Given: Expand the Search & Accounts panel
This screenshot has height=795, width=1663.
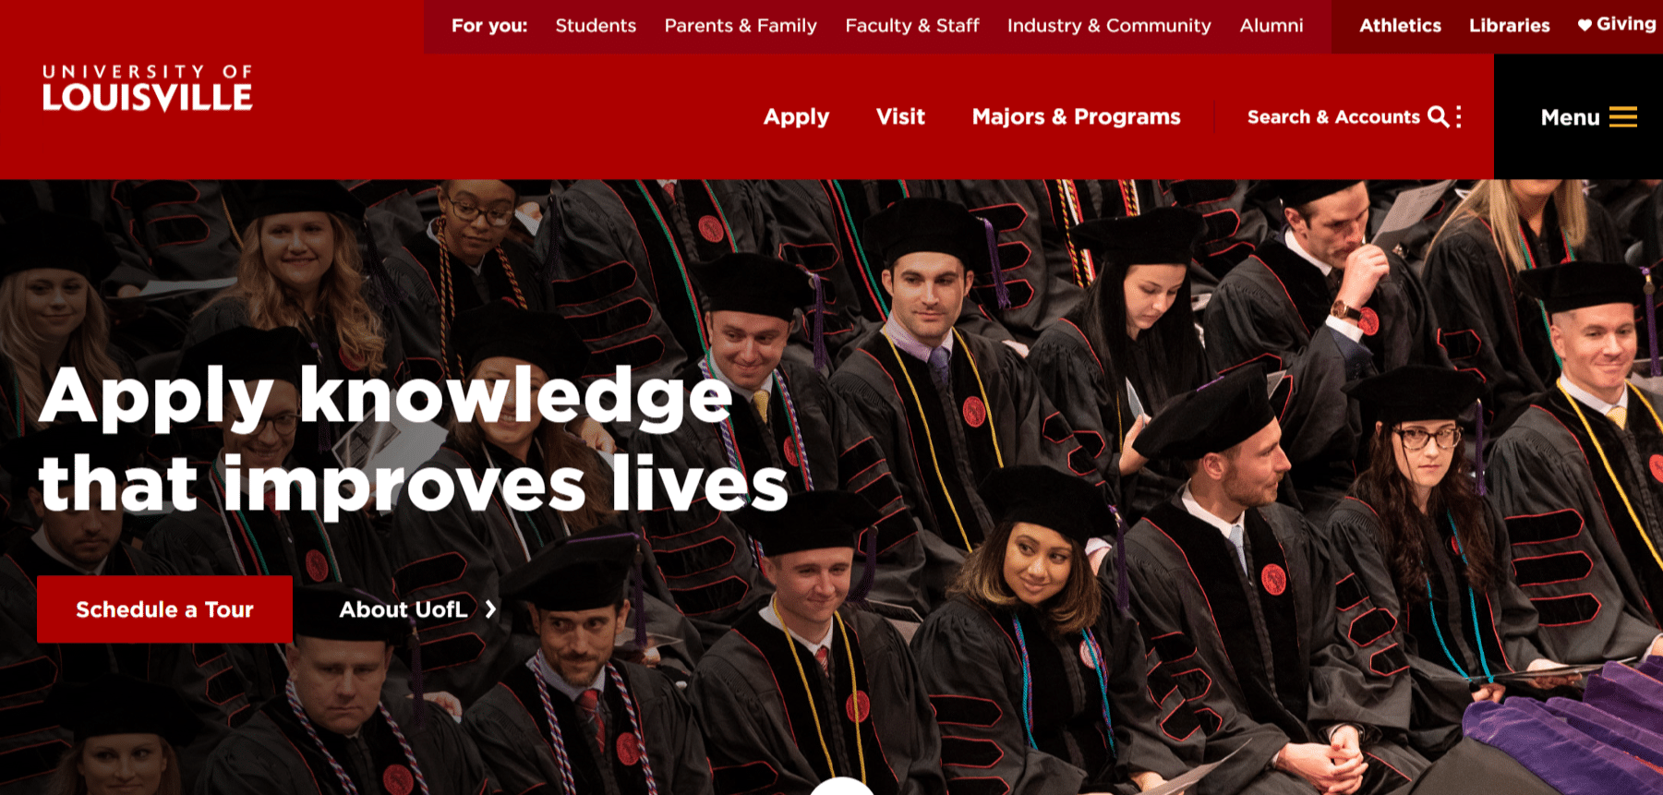Looking at the screenshot, I should tap(1333, 117).
